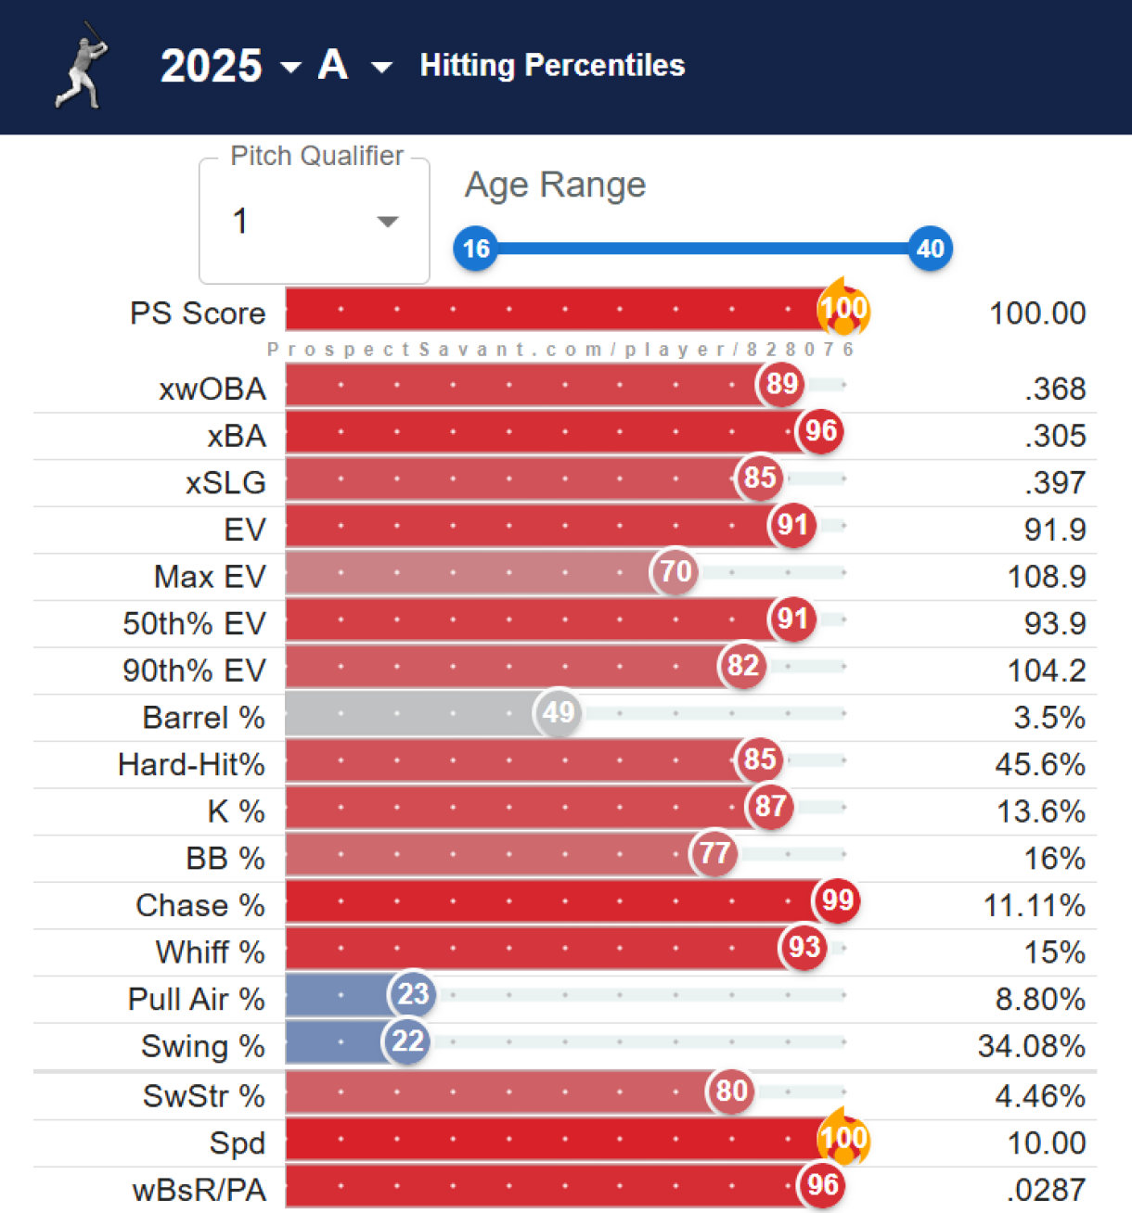Click the 96 percentile badge for xBA

(x=818, y=431)
